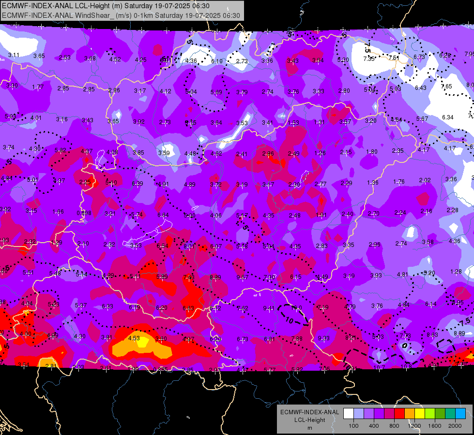Image resolution: width=474 pixels, height=435 pixels.
Task: Click the 1200 legend tick label
Action: (x=414, y=426)
